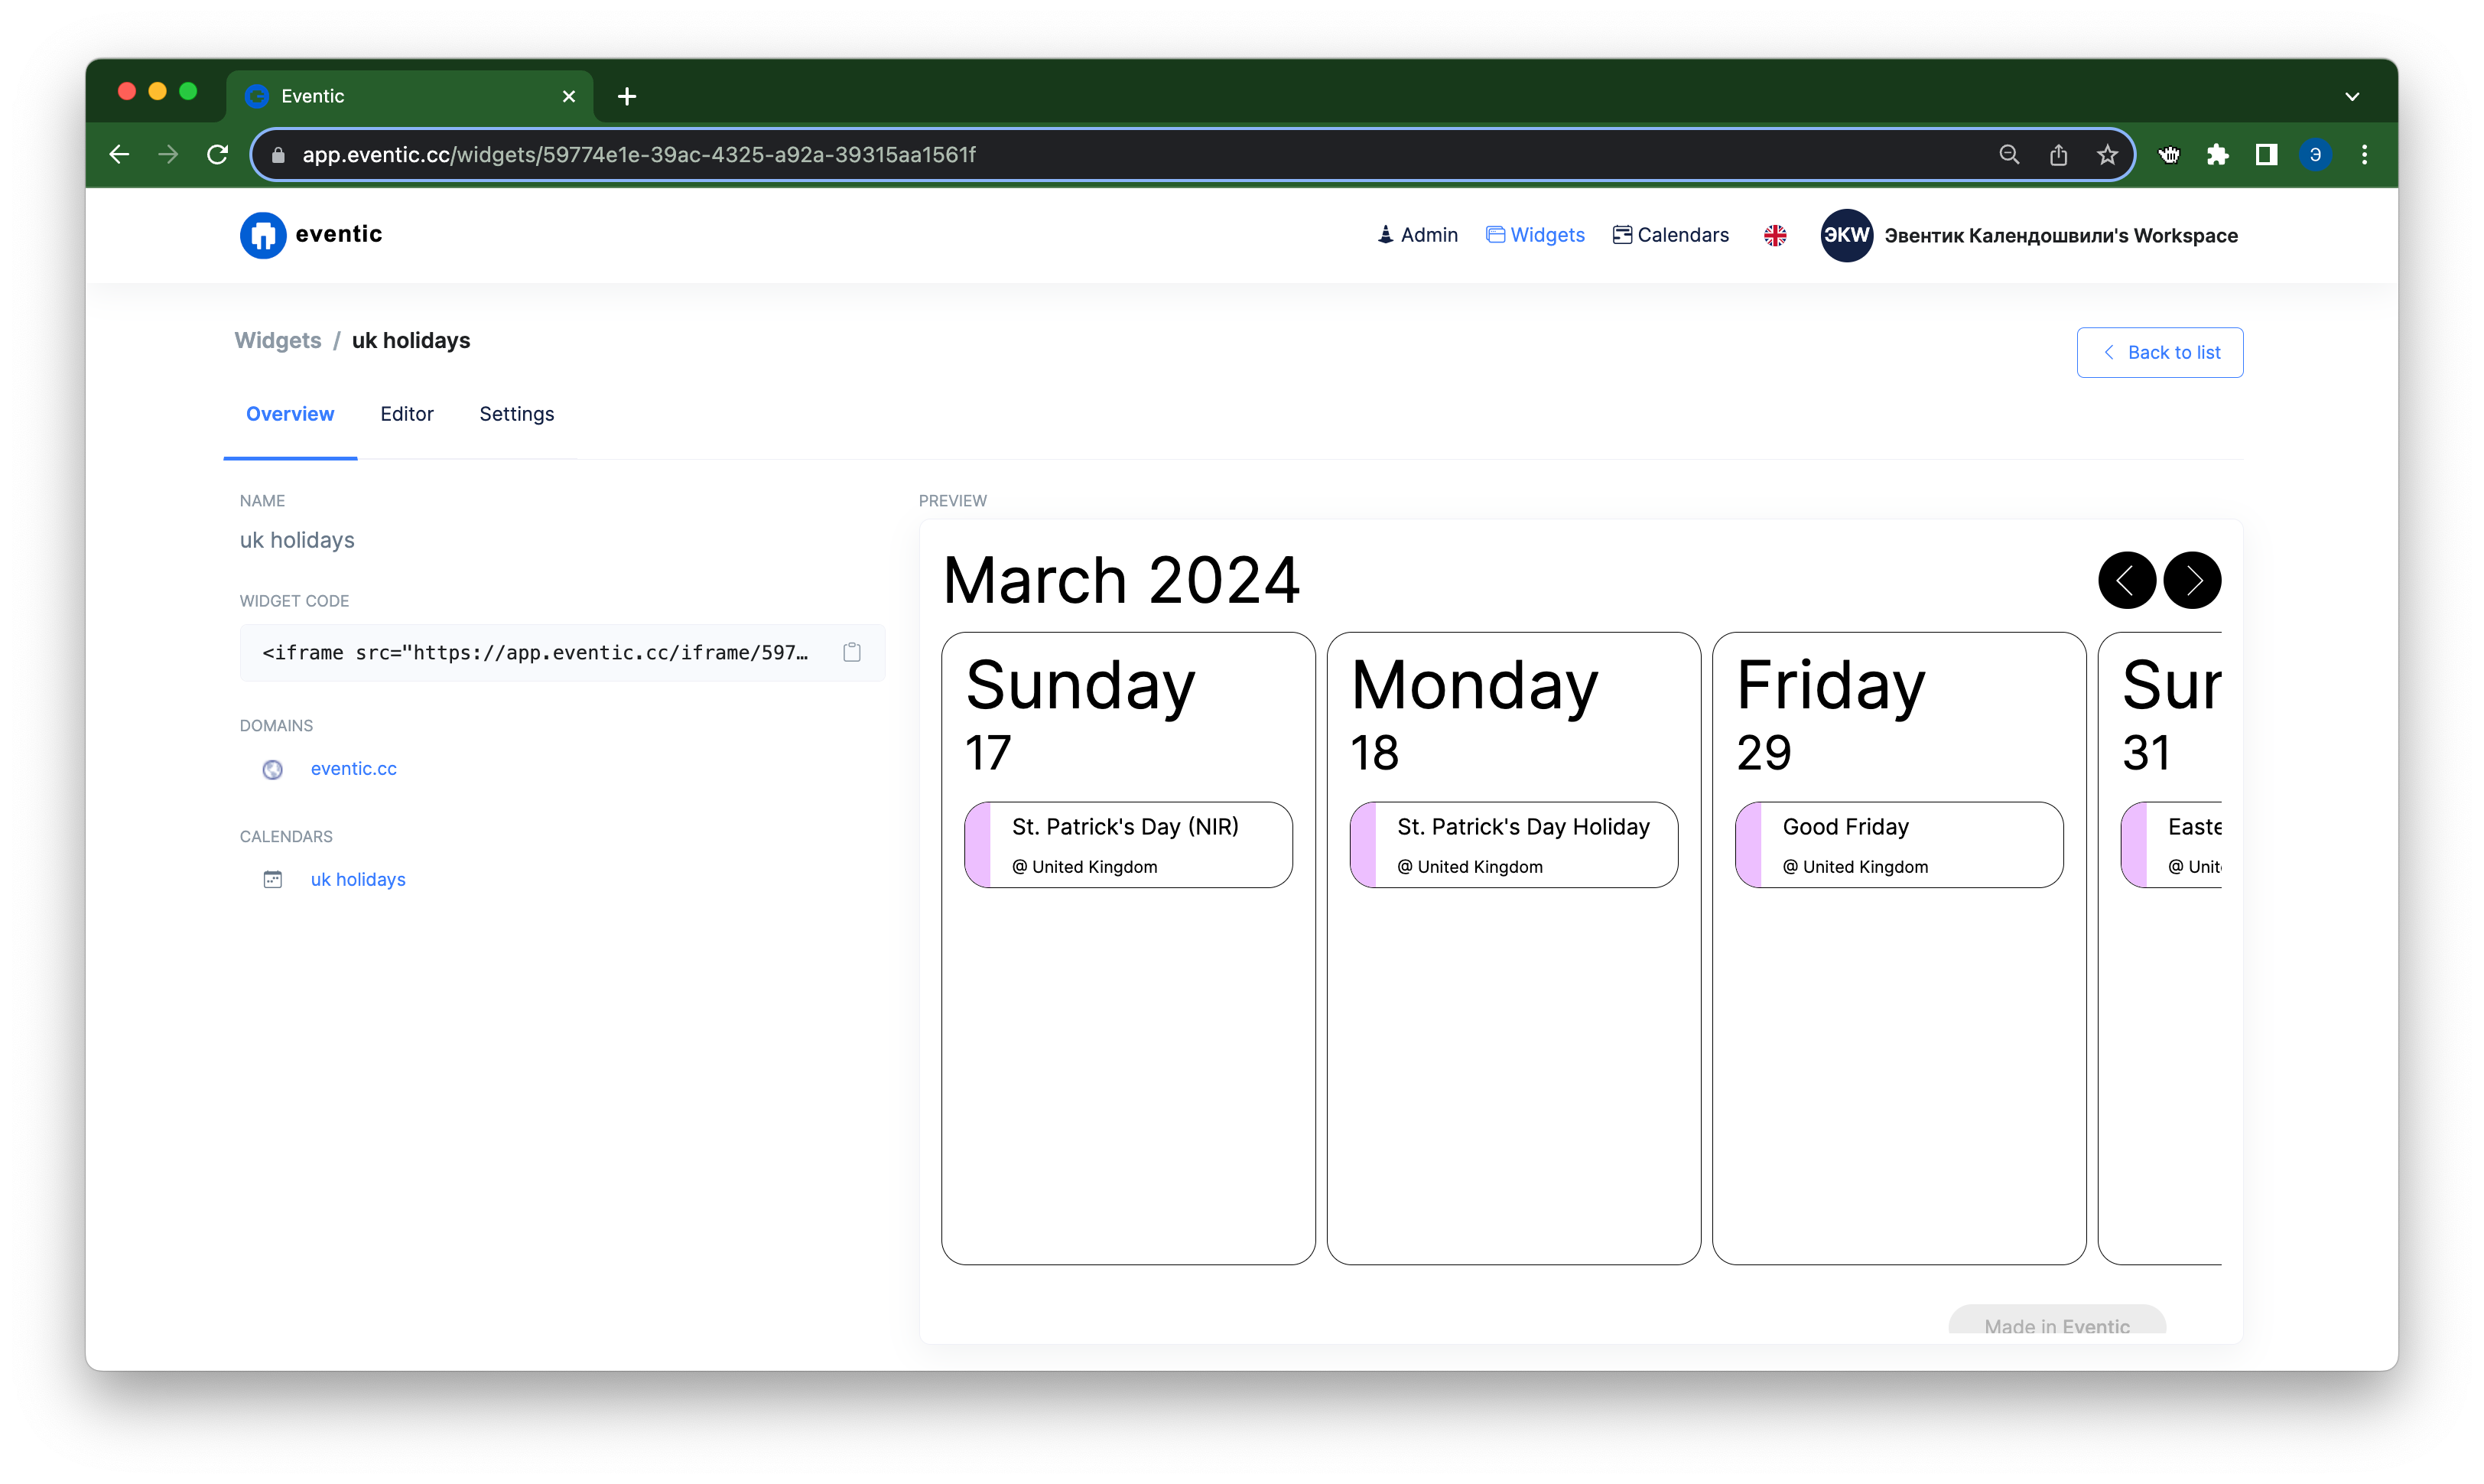Go to next month in preview
The height and width of the screenshot is (1484, 2484).
2192,580
